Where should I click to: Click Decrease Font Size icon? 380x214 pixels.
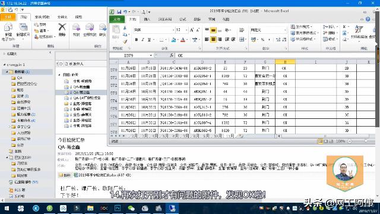coord(198,30)
